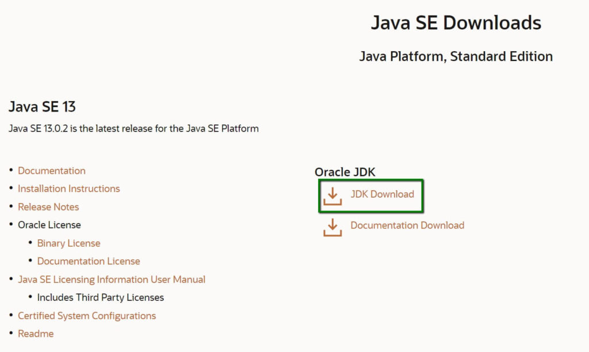589x352 pixels.
Task: Click the Oracle JDK heading
Action: pyautogui.click(x=345, y=171)
